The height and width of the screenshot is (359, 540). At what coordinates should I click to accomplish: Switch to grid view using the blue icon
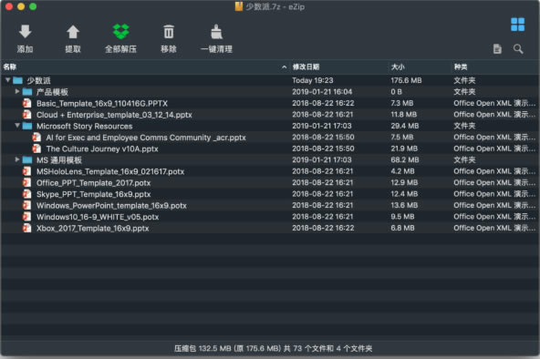(517, 25)
